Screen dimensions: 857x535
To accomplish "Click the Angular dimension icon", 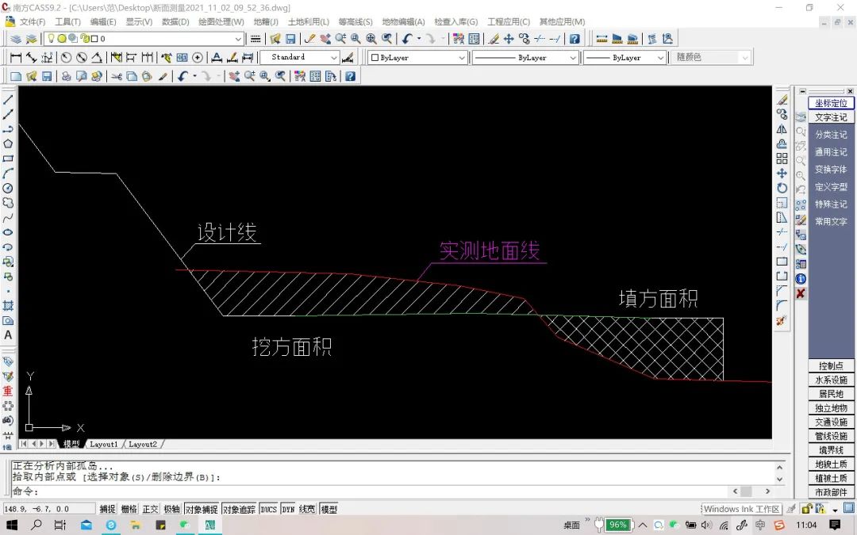I will tap(97, 57).
